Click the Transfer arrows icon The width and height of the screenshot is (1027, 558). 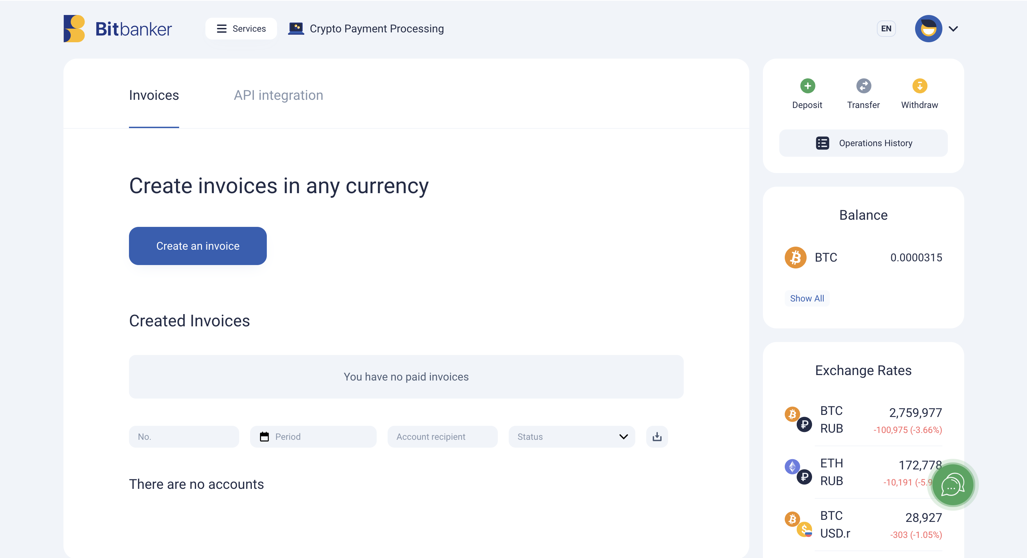[864, 86]
